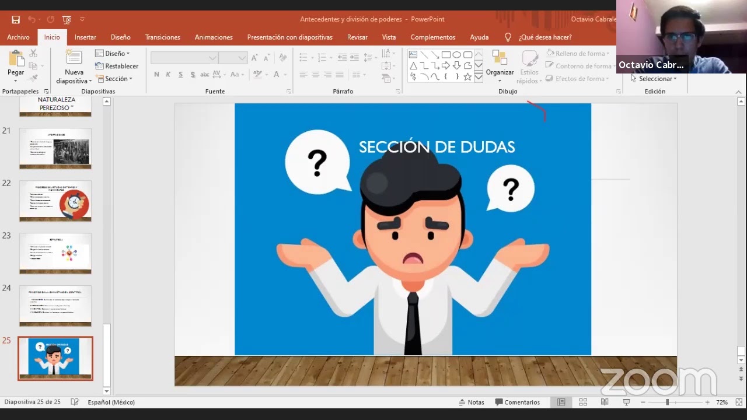Open the customize quick access toolbar arrow
Screen dimensions: 747x420
pyautogui.click(x=82, y=19)
